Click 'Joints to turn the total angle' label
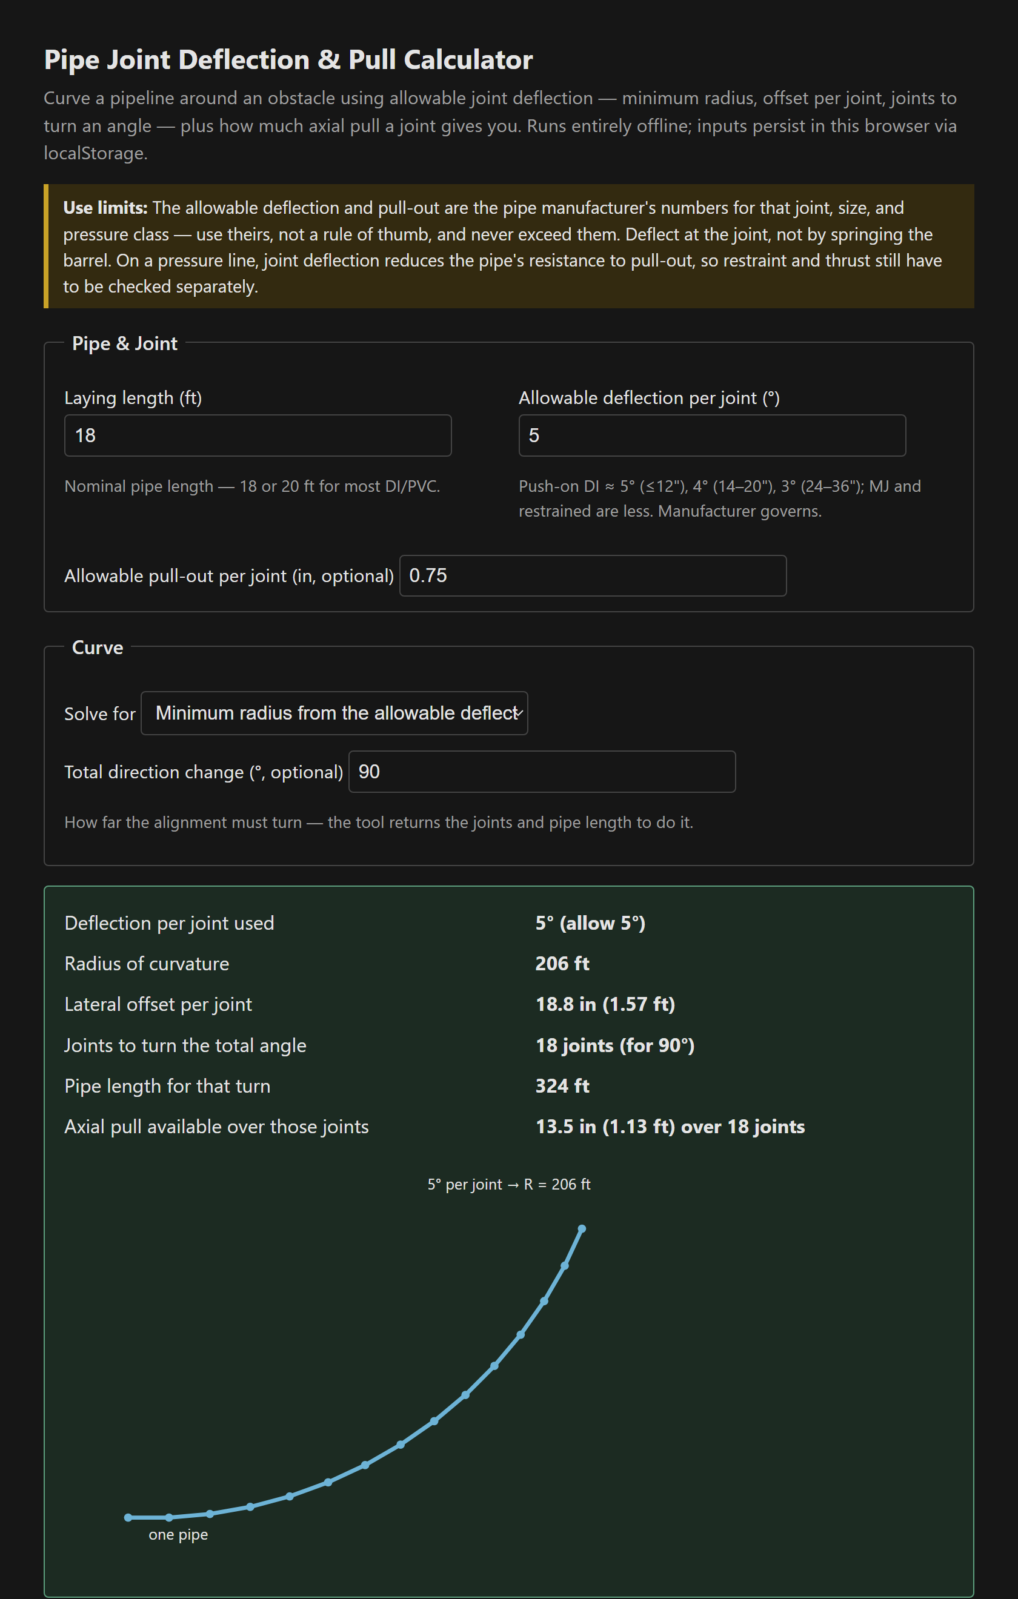1018x1599 pixels. tap(185, 1045)
